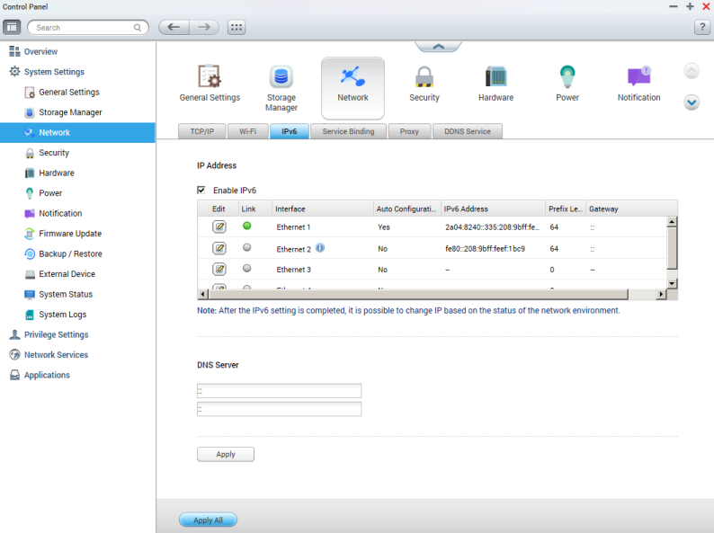Select Power in the sidebar

pyautogui.click(x=43, y=193)
